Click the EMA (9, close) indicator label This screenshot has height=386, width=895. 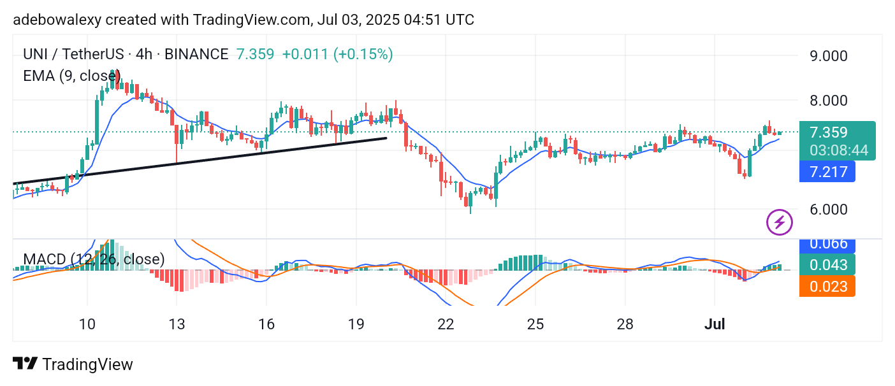pyautogui.click(x=72, y=76)
